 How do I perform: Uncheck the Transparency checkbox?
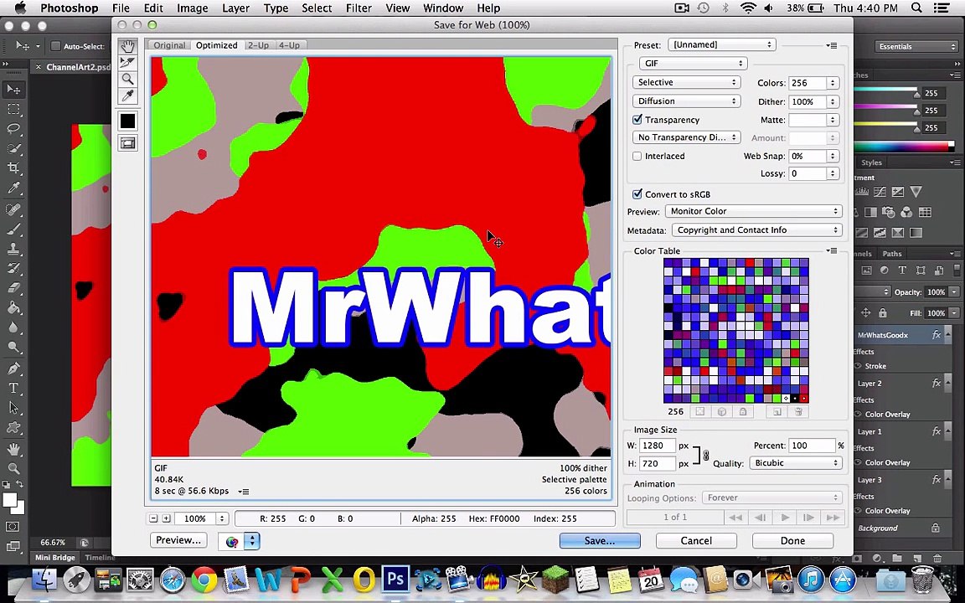[x=637, y=120]
